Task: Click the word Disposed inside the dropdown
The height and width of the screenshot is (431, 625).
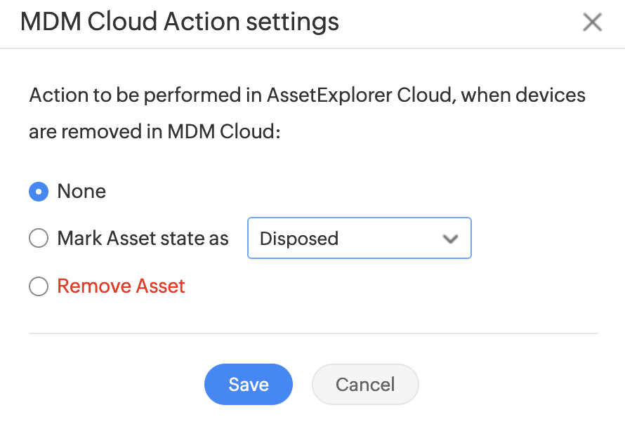Action: (x=299, y=239)
